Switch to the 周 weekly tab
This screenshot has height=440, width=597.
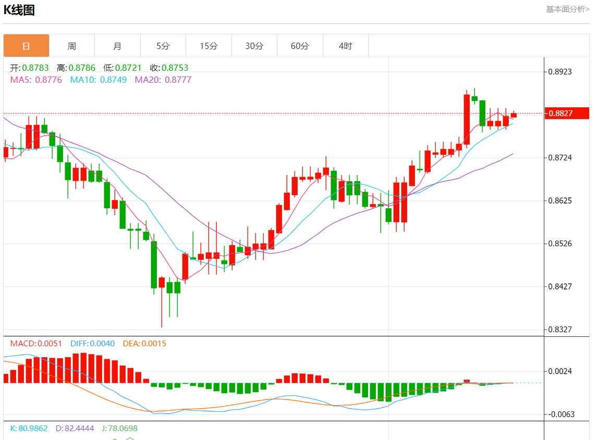tap(72, 46)
